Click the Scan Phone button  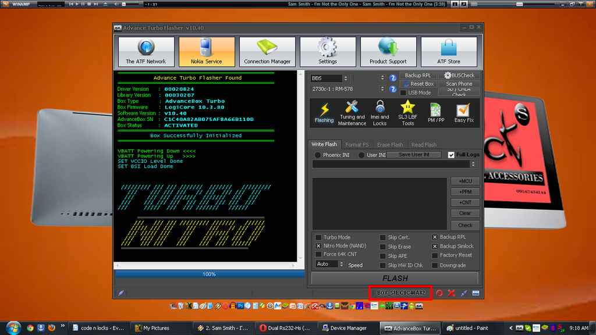point(459,84)
